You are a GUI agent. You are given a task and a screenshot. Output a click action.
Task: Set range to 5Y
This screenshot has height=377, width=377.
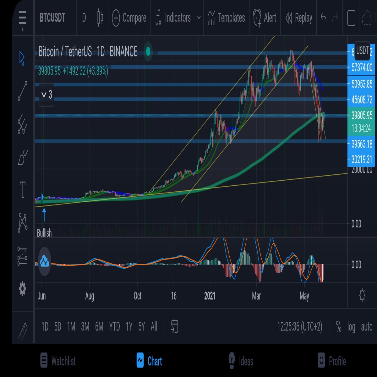tap(142, 327)
